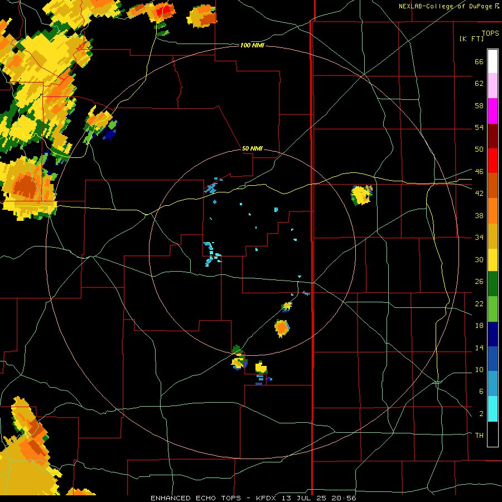Click the light blue legend swatch beside 6

coord(493,384)
